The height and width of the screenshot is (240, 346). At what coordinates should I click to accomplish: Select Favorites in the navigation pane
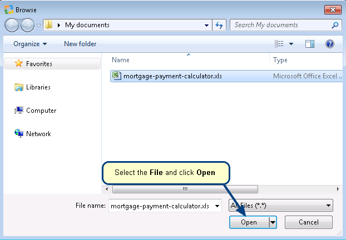coord(39,64)
